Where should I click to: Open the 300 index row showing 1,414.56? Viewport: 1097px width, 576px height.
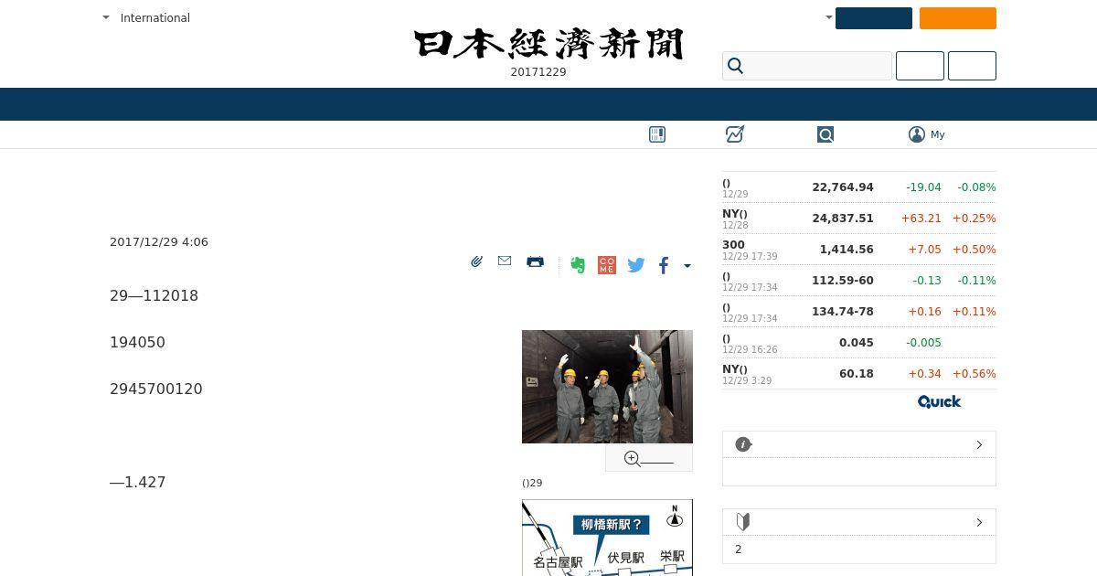[x=859, y=250]
